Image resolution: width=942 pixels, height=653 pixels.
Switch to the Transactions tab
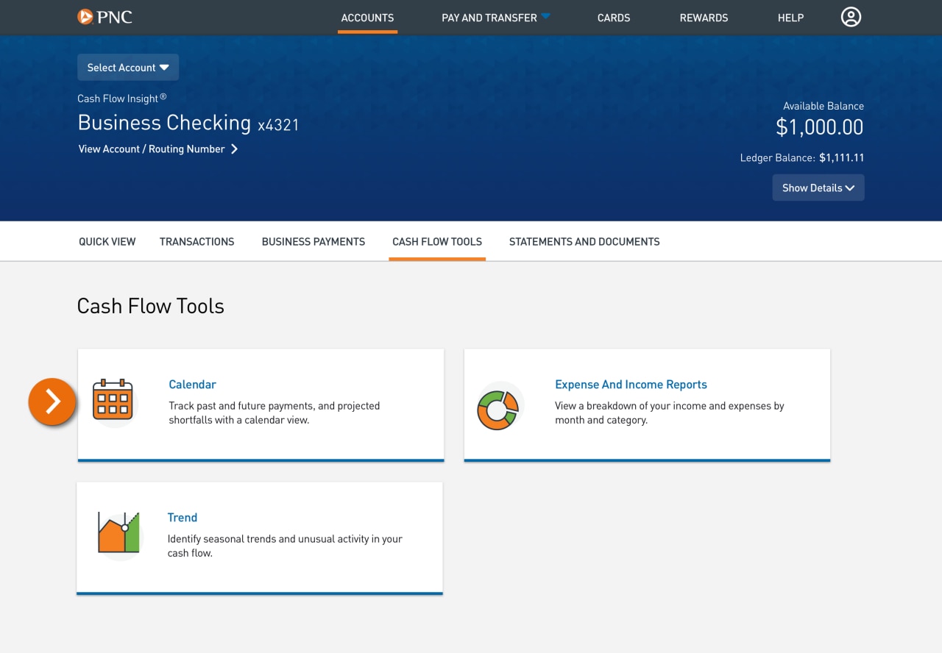[196, 241]
